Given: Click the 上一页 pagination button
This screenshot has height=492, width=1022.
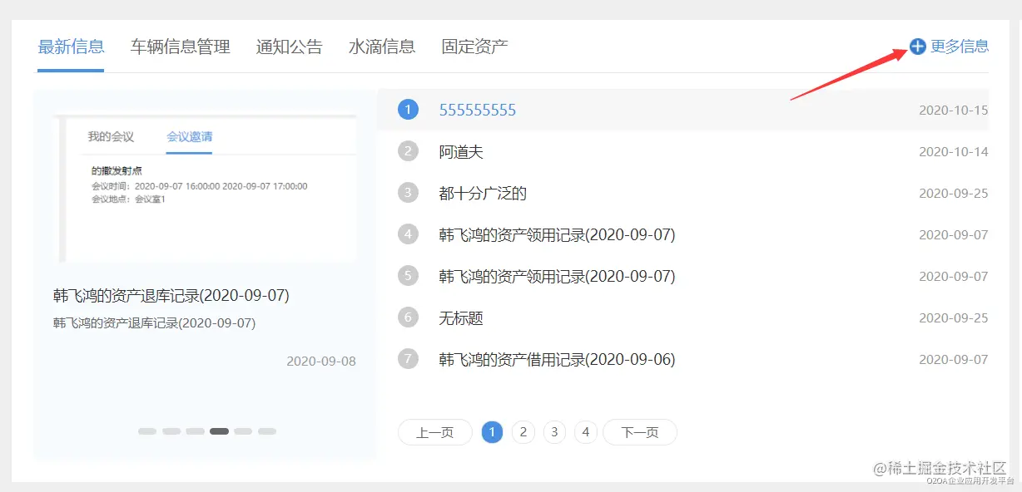Looking at the screenshot, I should click(434, 432).
